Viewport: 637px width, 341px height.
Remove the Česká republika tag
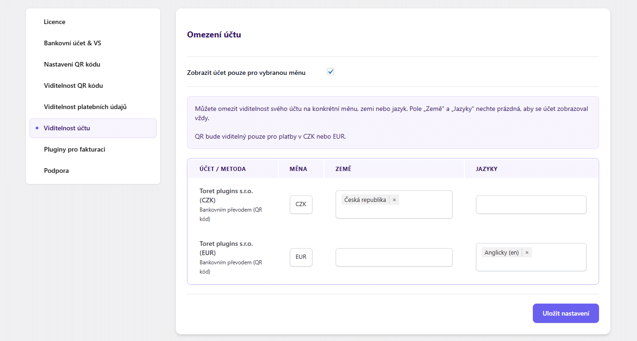[394, 200]
